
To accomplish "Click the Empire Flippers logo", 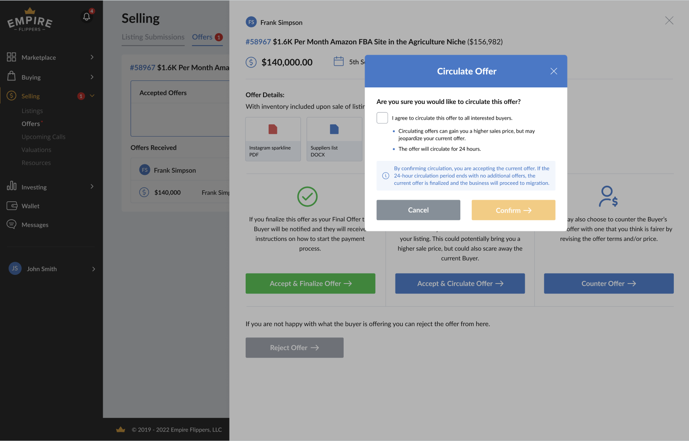I will (x=30, y=21).
